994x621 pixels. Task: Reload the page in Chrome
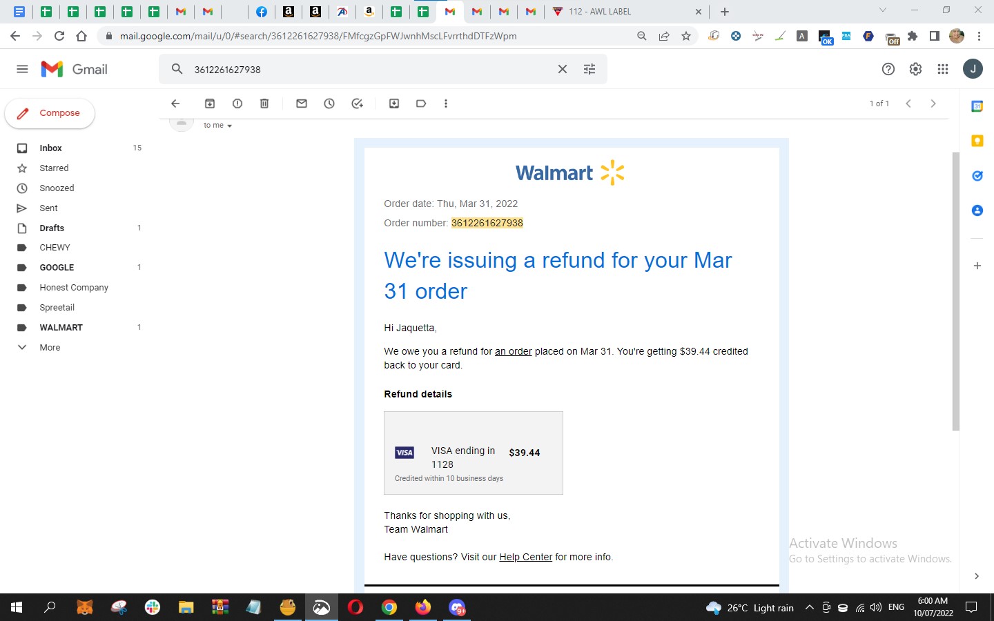[59, 36]
